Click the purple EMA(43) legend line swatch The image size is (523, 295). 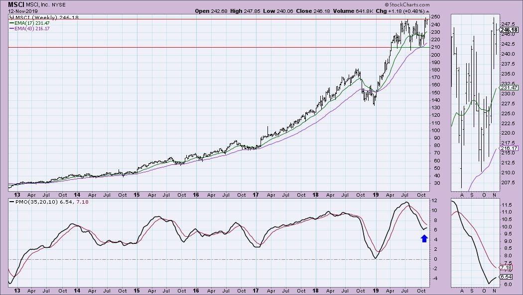coord(11,29)
